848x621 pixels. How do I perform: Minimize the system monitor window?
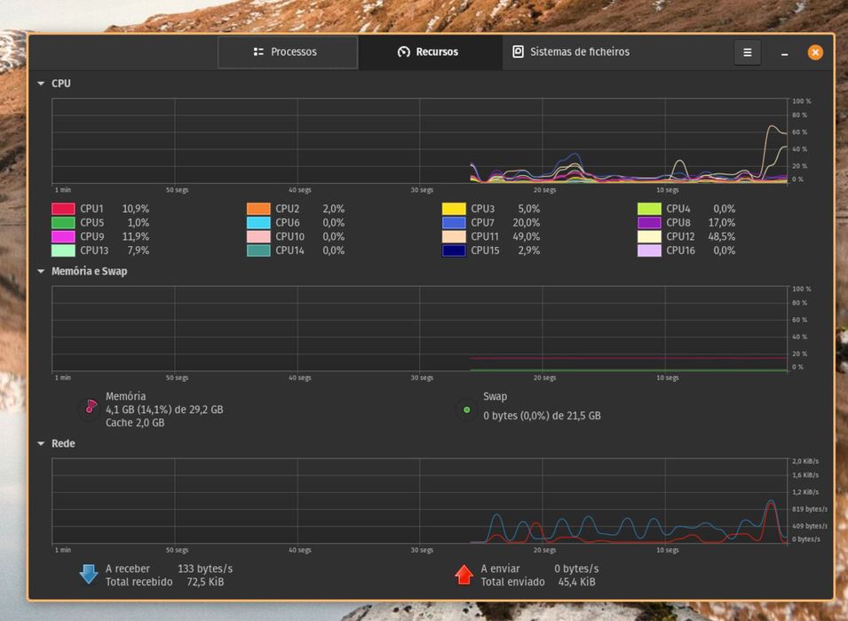[x=784, y=52]
